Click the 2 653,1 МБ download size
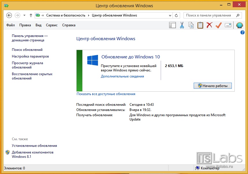248x174 pixels. point(174,66)
